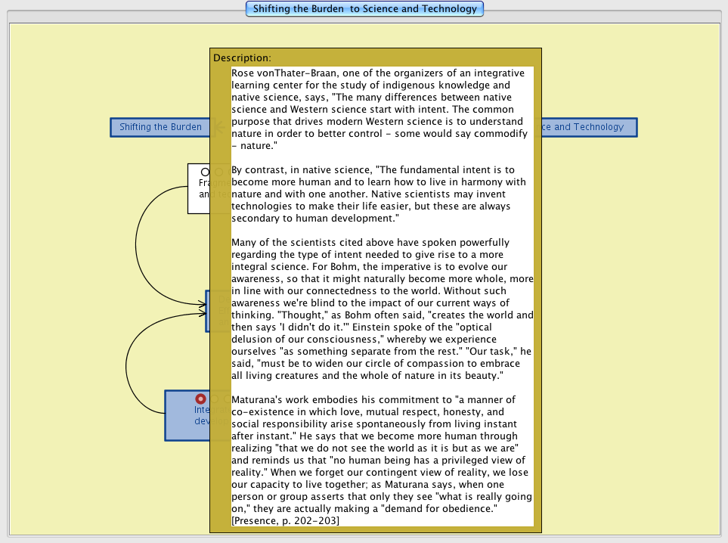Select the lower curved link from the bottom node
The height and width of the screenshot is (543, 728).
pos(127,371)
